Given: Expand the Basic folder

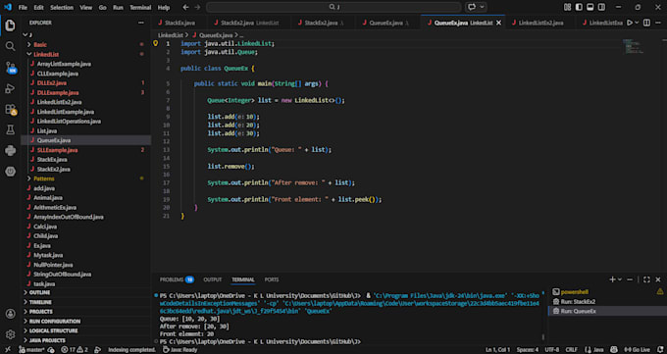Looking at the screenshot, I should [x=85, y=44].
